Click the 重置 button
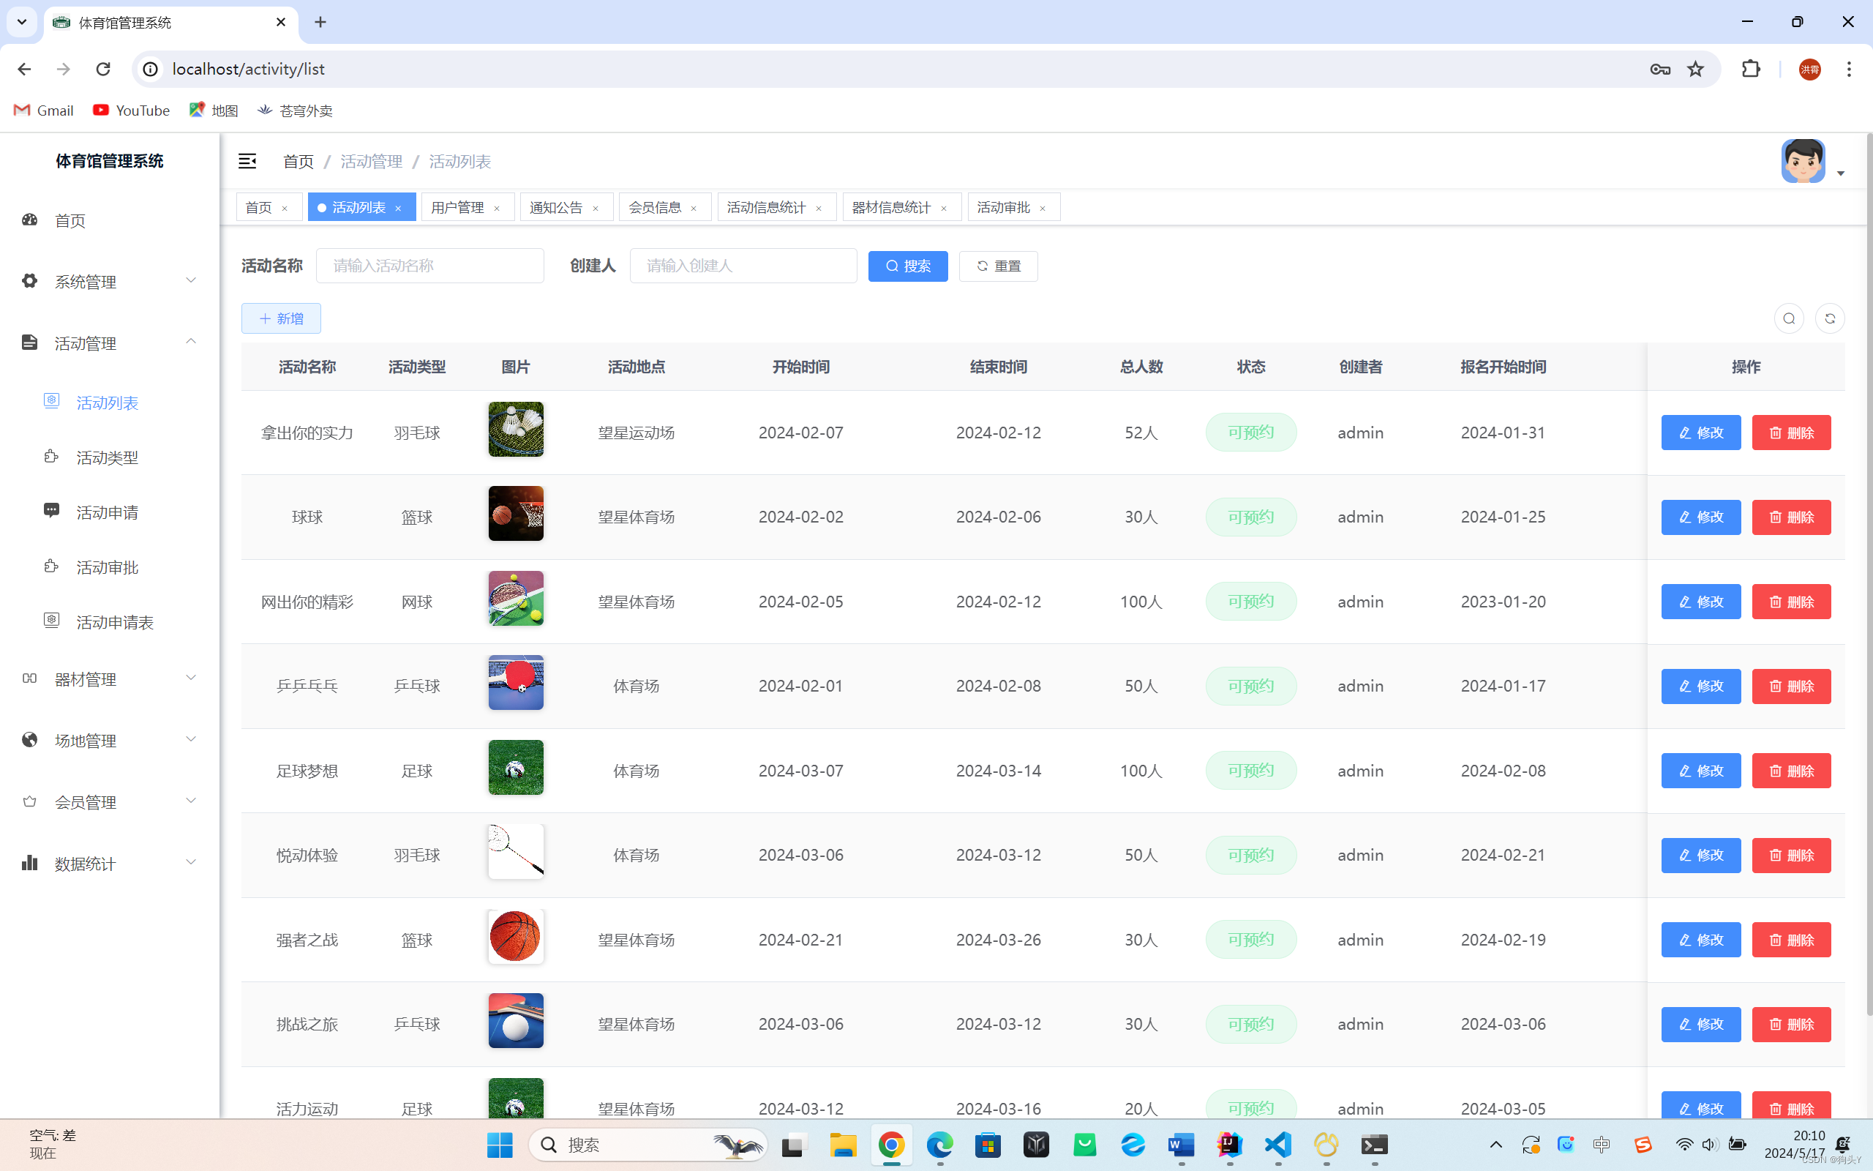The height and width of the screenshot is (1171, 1873). click(x=999, y=266)
